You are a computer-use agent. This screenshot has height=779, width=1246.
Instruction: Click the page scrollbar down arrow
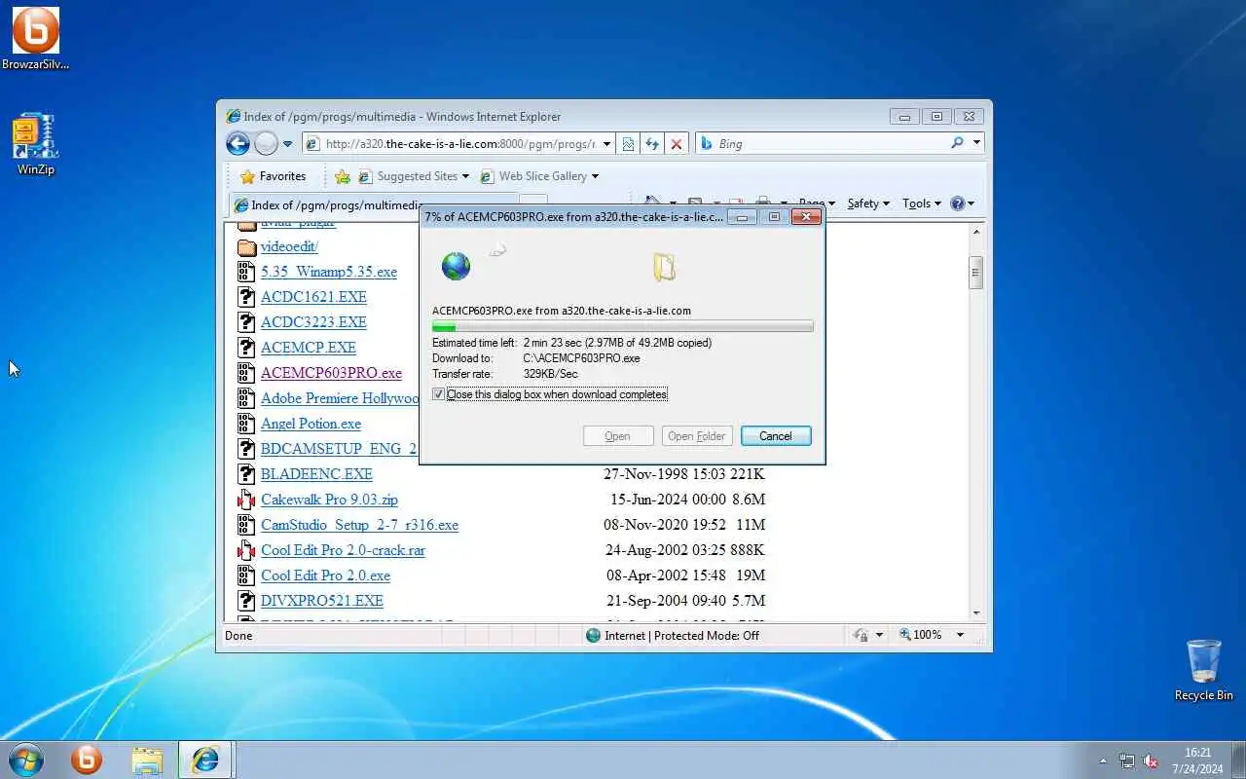click(x=976, y=613)
